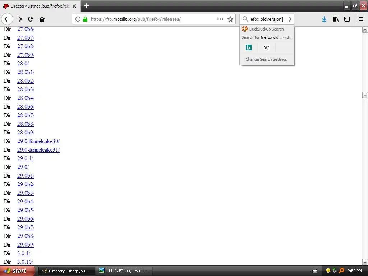Image resolution: width=368 pixels, height=276 pixels.
Task: Open the 27.0b7/ directory link
Action: click(26, 37)
